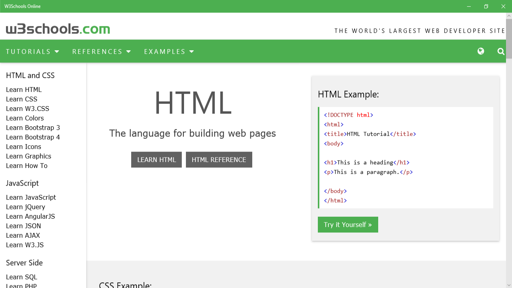Screen dimensions: 512x288
Task: Click the Try it Yourself button
Action: (348, 224)
